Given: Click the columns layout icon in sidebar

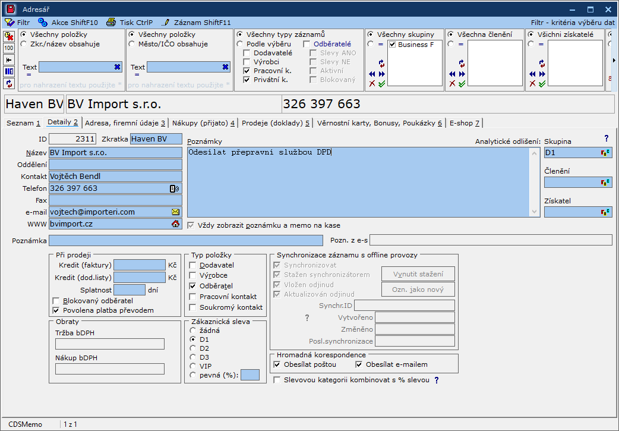Looking at the screenshot, I should point(9,72).
